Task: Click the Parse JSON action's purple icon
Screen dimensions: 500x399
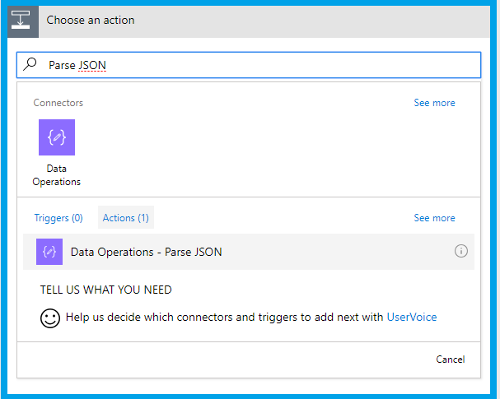Action: (49, 252)
